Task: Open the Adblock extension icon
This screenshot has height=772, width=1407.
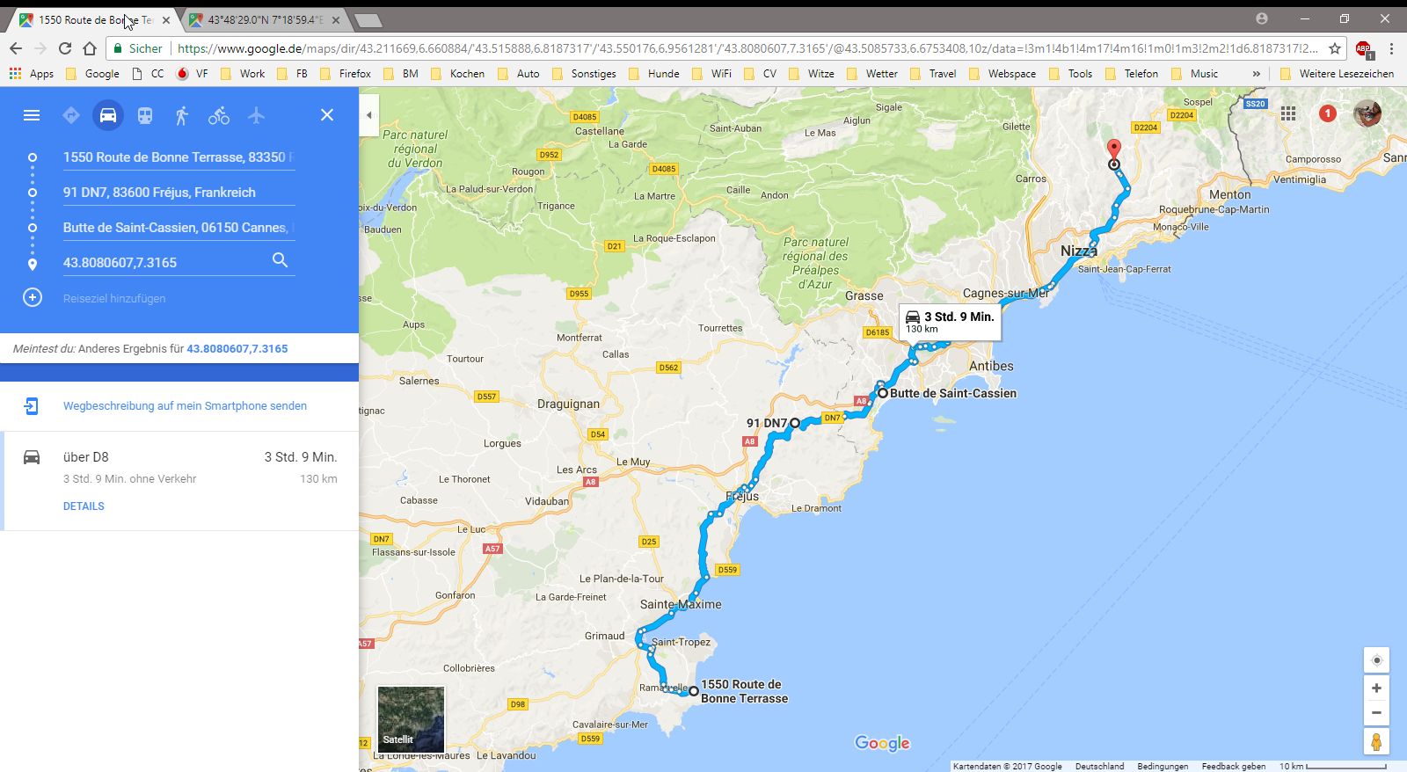Action: [1364, 49]
